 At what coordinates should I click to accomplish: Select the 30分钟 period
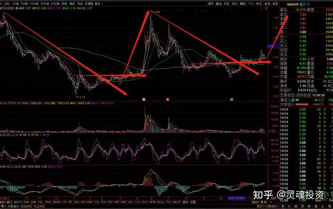[x=44, y=4]
